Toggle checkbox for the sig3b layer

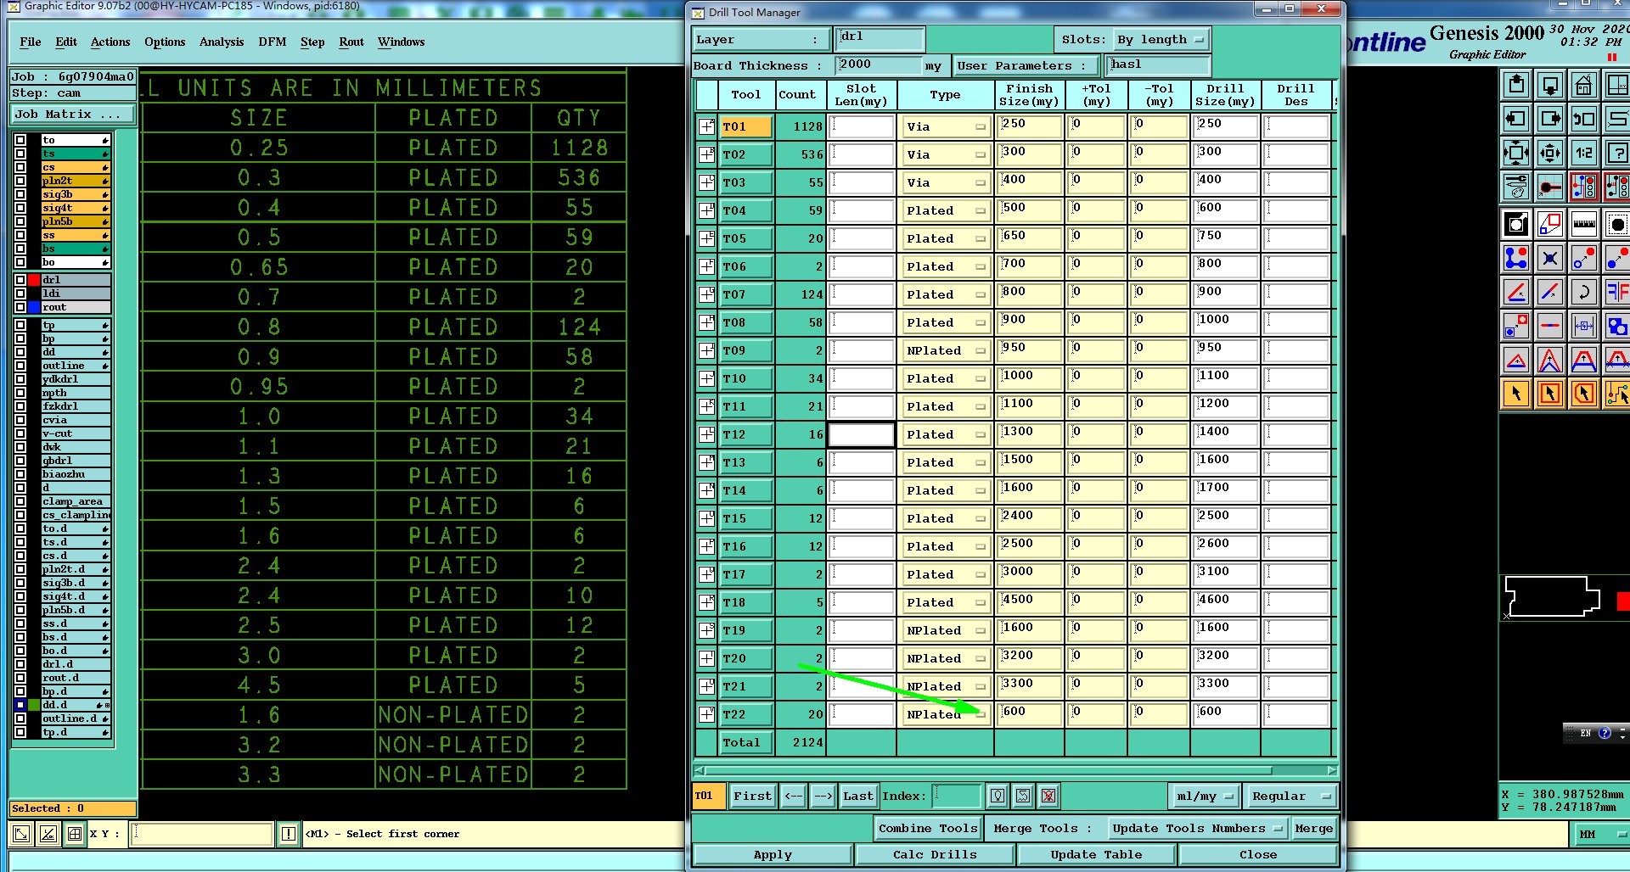click(x=20, y=194)
